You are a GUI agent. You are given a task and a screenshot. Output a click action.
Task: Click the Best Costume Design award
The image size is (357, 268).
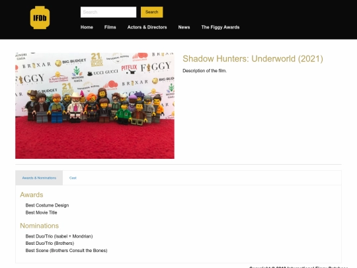point(47,205)
